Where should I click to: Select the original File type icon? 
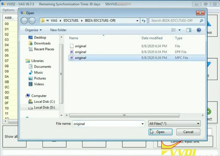72,46
